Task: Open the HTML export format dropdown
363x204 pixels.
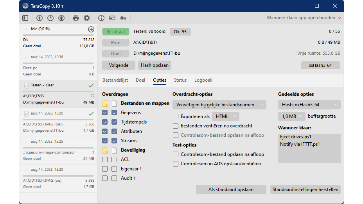Action: 225,116
